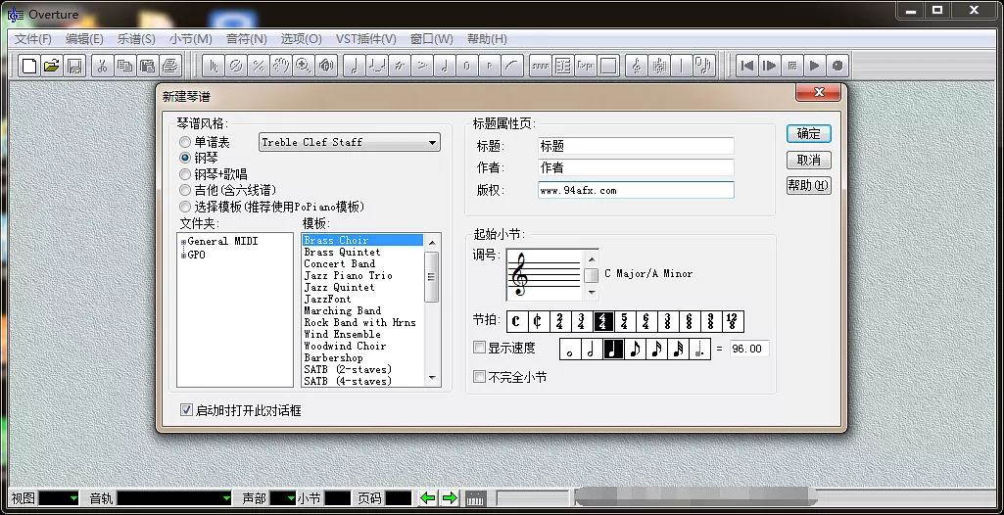1004x515 pixels.
Task: Open the Treble Clef Staff dropdown
Action: (350, 142)
